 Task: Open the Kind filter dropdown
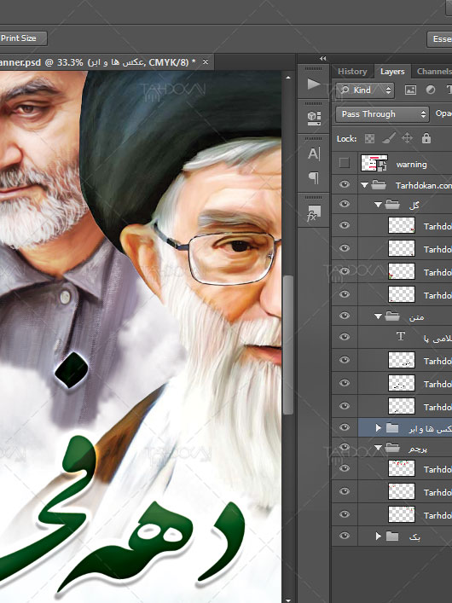point(365,90)
